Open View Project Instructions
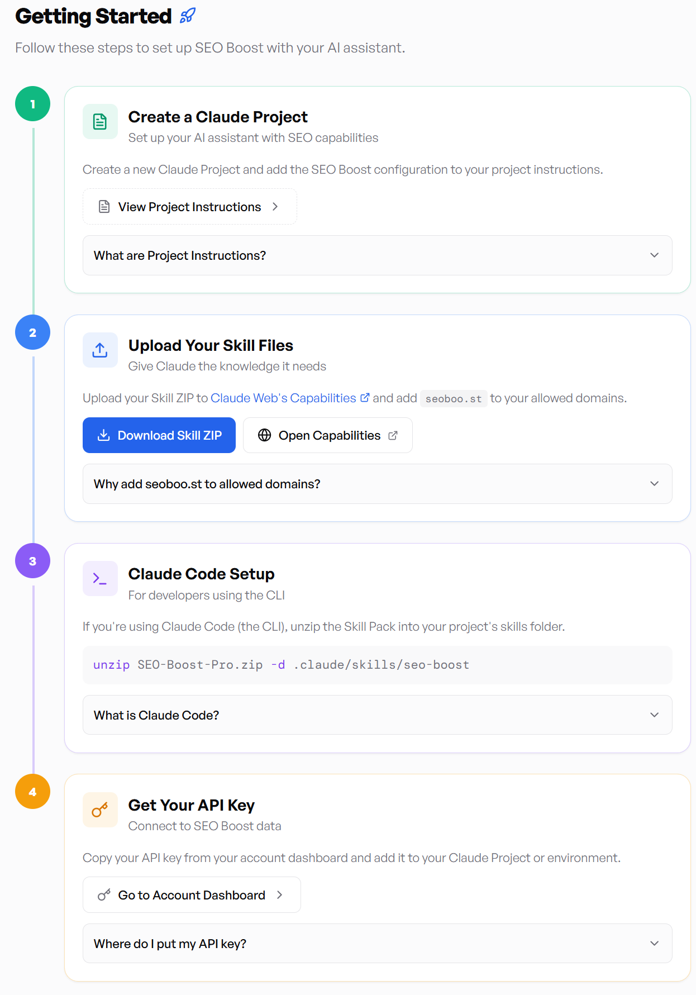Viewport: 696px width, 995px height. click(x=189, y=206)
